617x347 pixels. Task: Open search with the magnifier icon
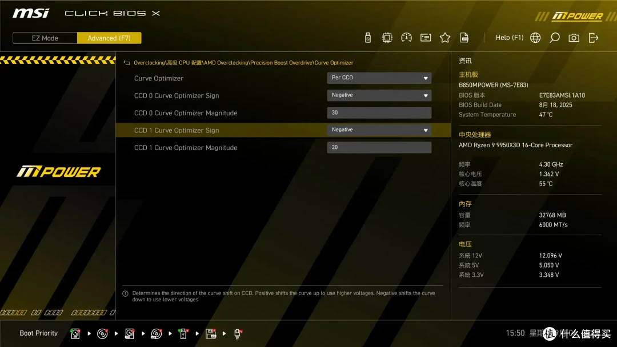(x=554, y=38)
